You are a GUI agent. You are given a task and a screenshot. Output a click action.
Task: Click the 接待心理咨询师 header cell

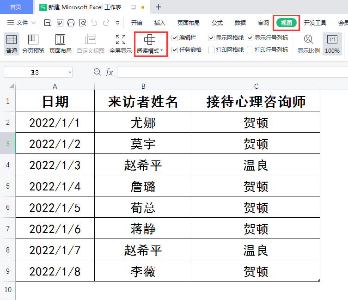[x=256, y=101]
